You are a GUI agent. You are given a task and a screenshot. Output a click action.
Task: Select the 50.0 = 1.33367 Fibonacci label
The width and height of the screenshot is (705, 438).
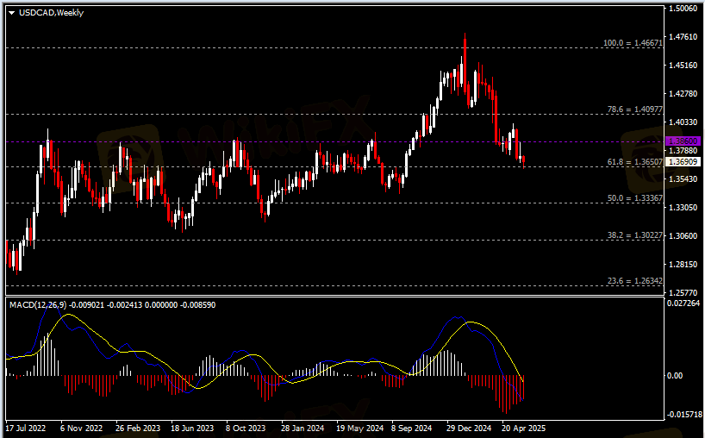pyautogui.click(x=635, y=198)
